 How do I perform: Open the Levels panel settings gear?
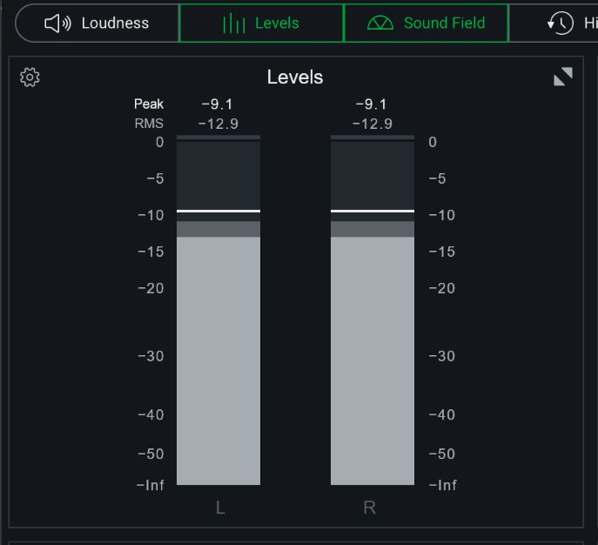tap(30, 77)
